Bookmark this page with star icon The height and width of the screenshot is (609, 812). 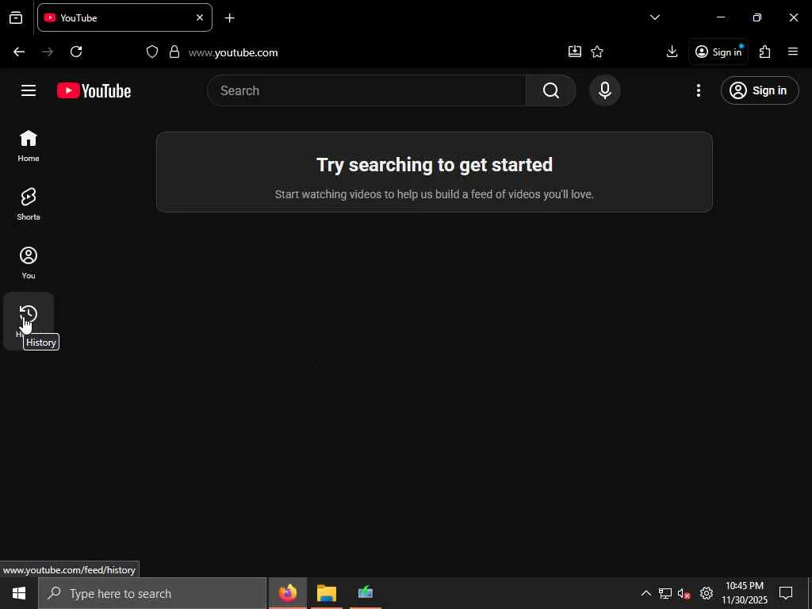tap(597, 52)
